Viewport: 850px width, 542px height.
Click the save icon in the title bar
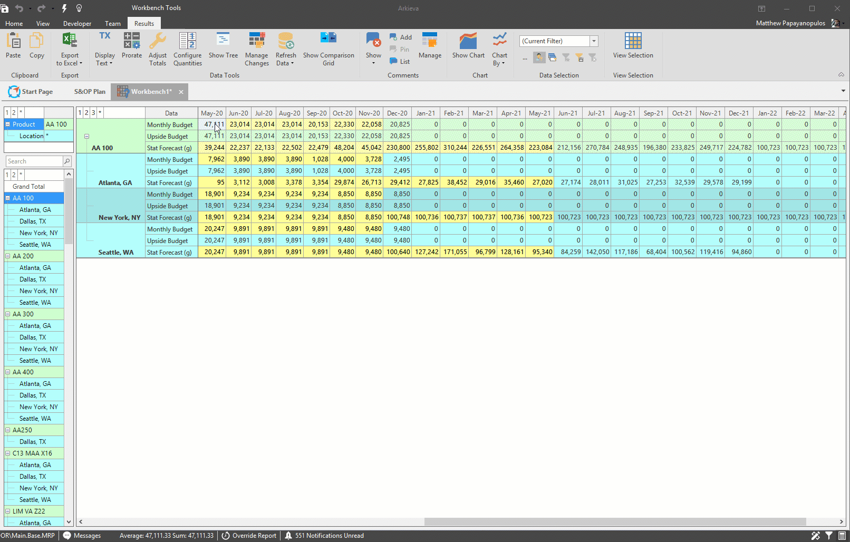[5, 8]
